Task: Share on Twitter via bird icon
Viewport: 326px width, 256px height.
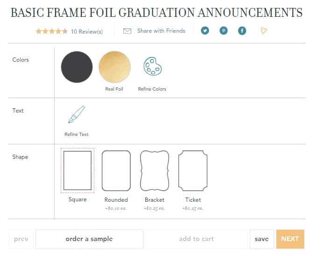Action: click(x=205, y=31)
